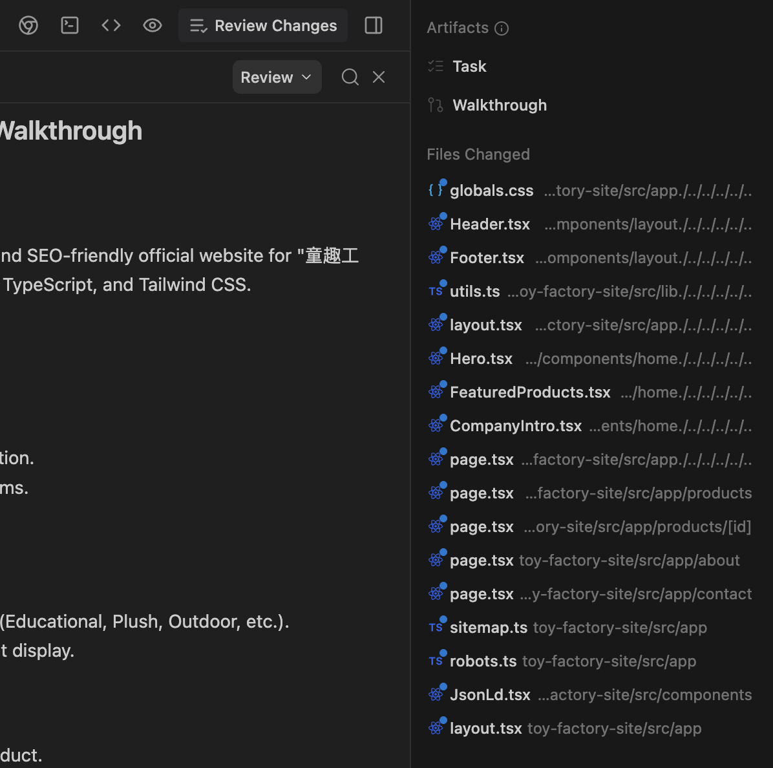This screenshot has height=768, width=773.
Task: Open JsonLd.tsx changed file
Action: (x=490, y=695)
